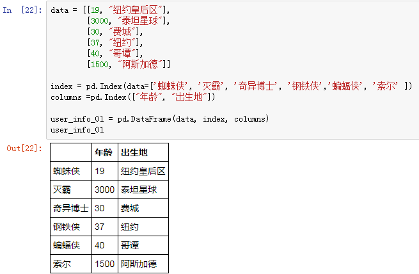Click the age cell 37 in the table

[x=105, y=227]
